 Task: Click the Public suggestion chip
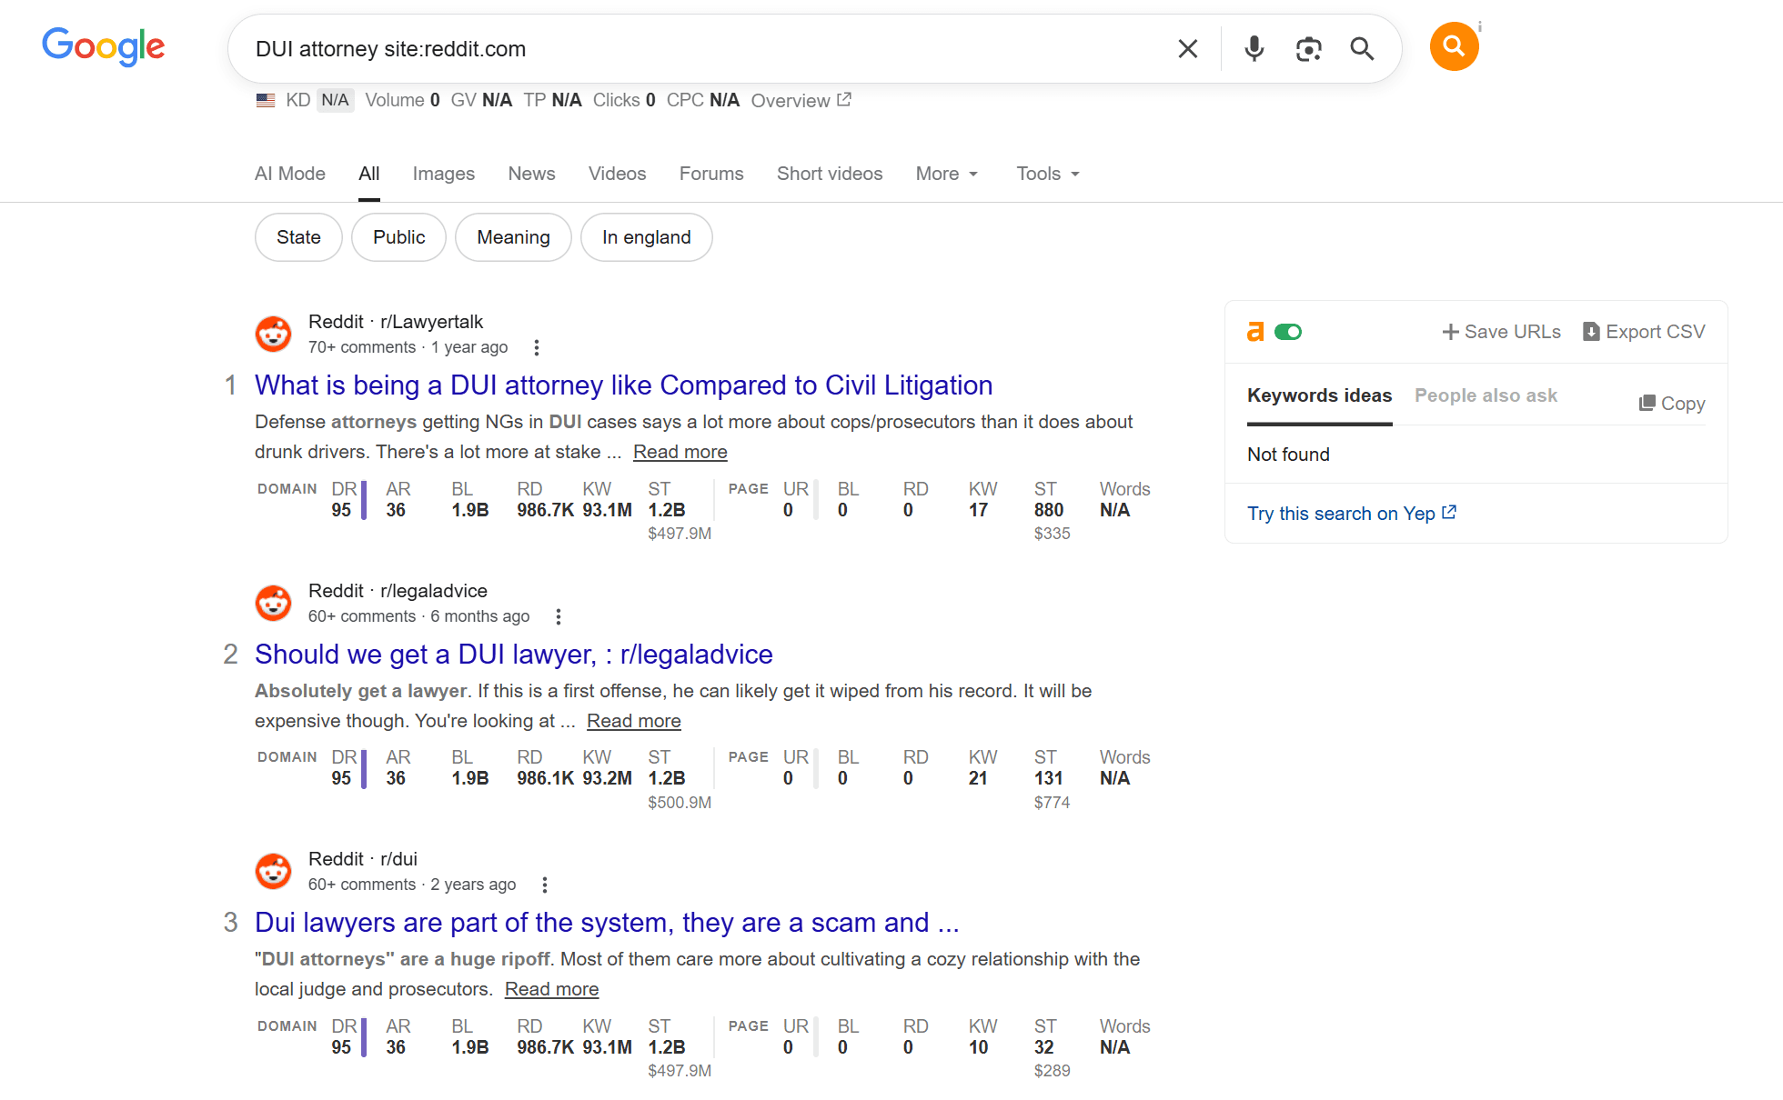(399, 237)
